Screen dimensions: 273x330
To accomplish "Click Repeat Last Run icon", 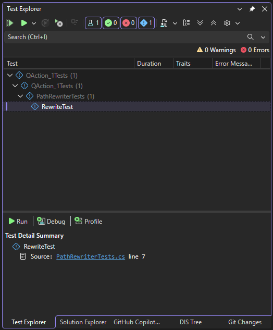I will tap(45, 23).
